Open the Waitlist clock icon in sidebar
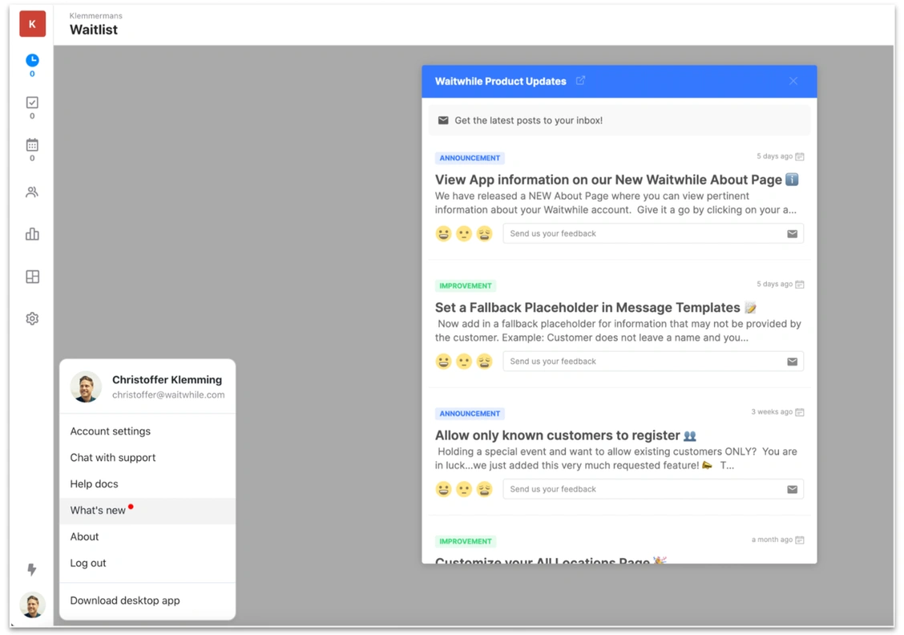This screenshot has height=635, width=904. pos(32,60)
